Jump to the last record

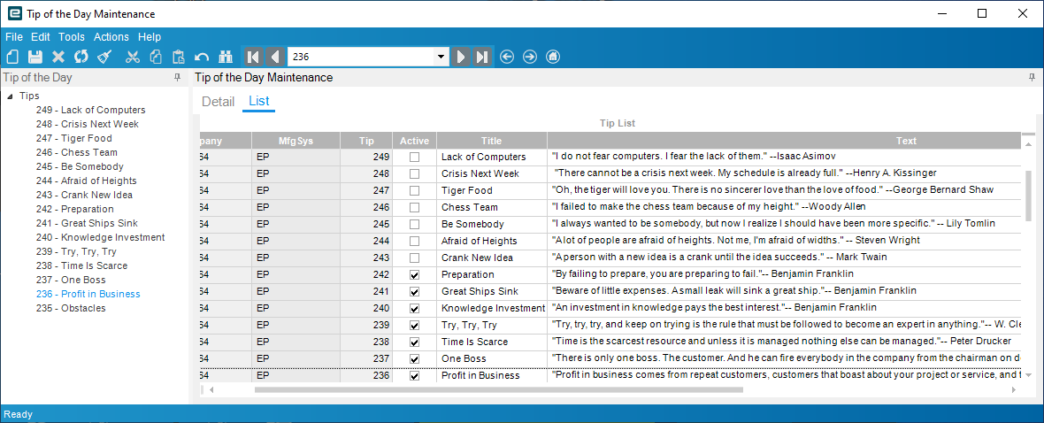(482, 57)
